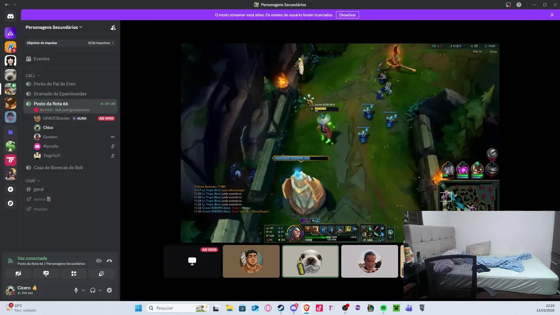Click the taskbar Pesquisar search box
The height and width of the screenshot is (315, 560).
click(x=178, y=308)
